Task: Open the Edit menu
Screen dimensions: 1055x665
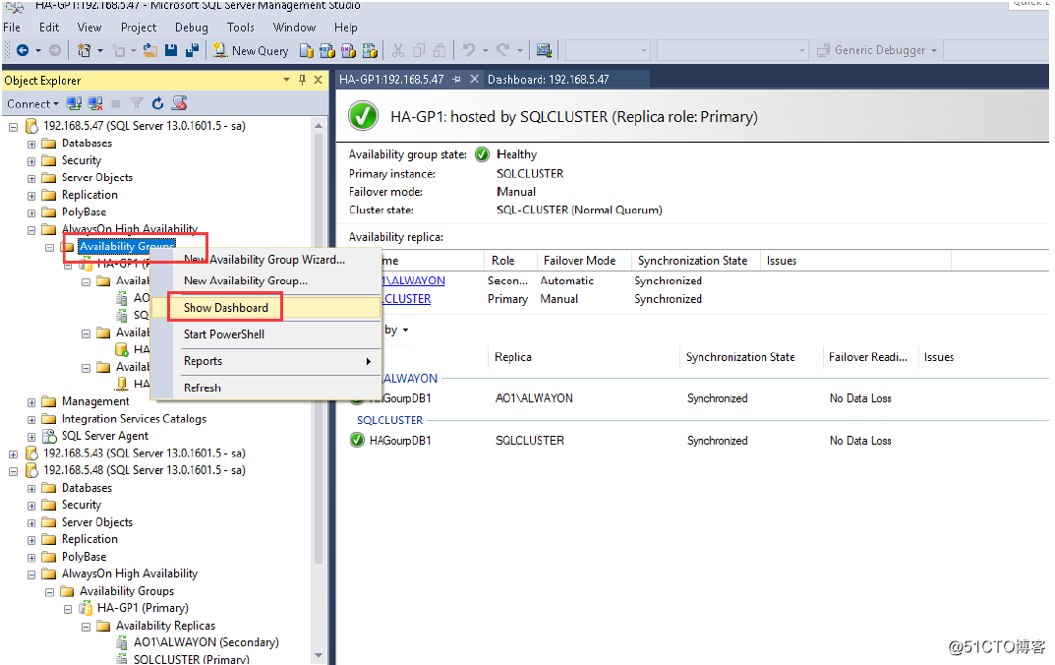Action: (x=49, y=28)
